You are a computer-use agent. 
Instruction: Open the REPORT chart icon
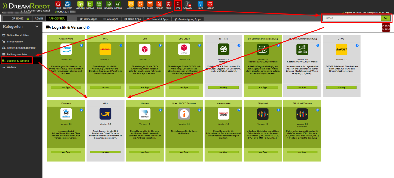(159, 4)
